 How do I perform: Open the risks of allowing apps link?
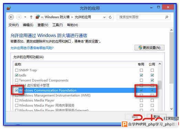pos(32,48)
